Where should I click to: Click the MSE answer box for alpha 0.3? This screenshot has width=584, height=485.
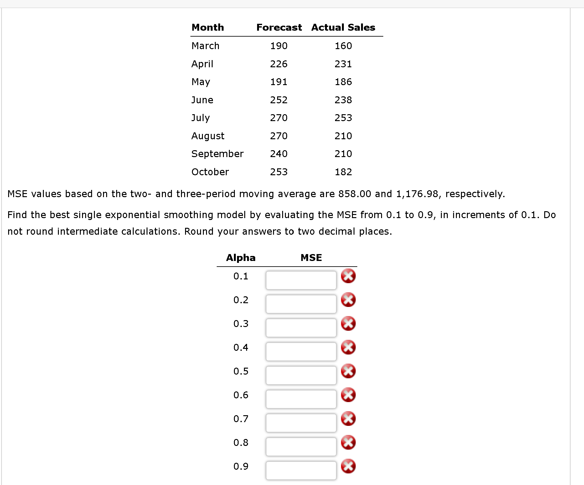(301, 328)
